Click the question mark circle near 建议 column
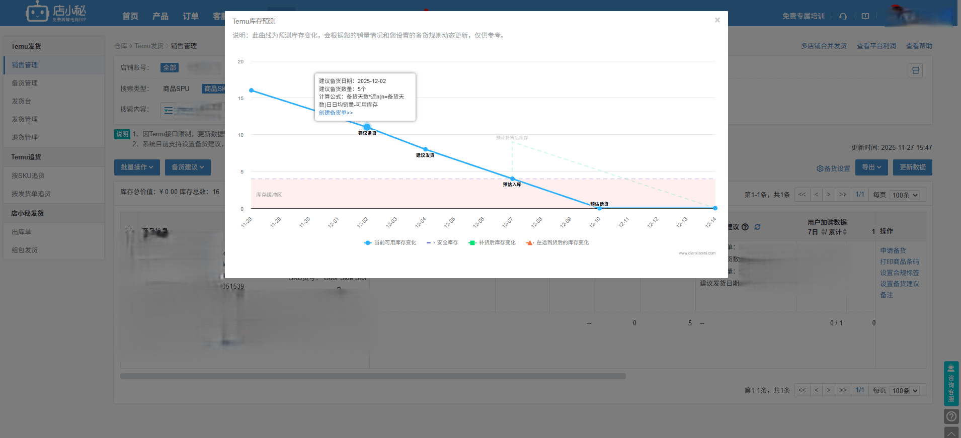The image size is (961, 438). tap(745, 227)
